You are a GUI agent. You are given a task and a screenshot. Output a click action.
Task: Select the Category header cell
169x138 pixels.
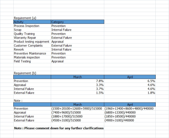click(78, 22)
